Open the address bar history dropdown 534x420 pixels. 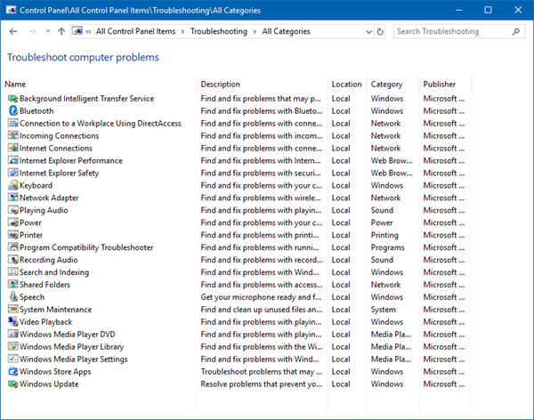point(368,31)
